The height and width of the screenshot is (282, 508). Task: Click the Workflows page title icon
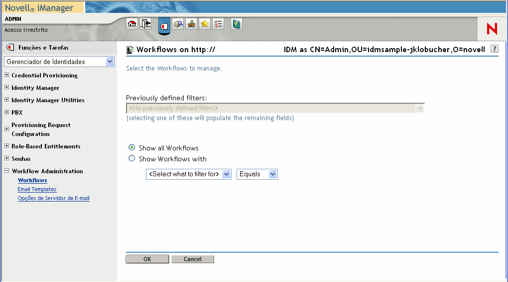click(x=129, y=50)
